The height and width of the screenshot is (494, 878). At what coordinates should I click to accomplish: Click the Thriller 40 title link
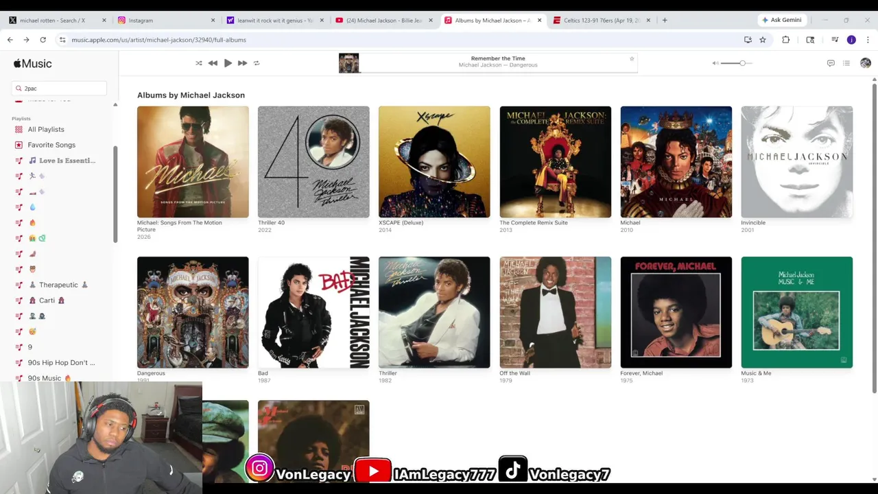pyautogui.click(x=271, y=223)
